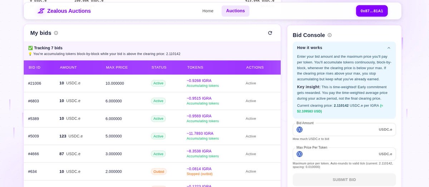Focus the Bid Amount input field
This screenshot has height=187, width=429.
point(344,130)
